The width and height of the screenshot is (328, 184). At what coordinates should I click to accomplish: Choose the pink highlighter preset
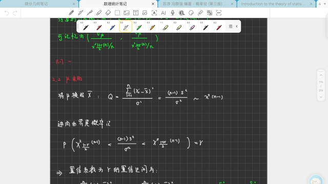coord(192,27)
